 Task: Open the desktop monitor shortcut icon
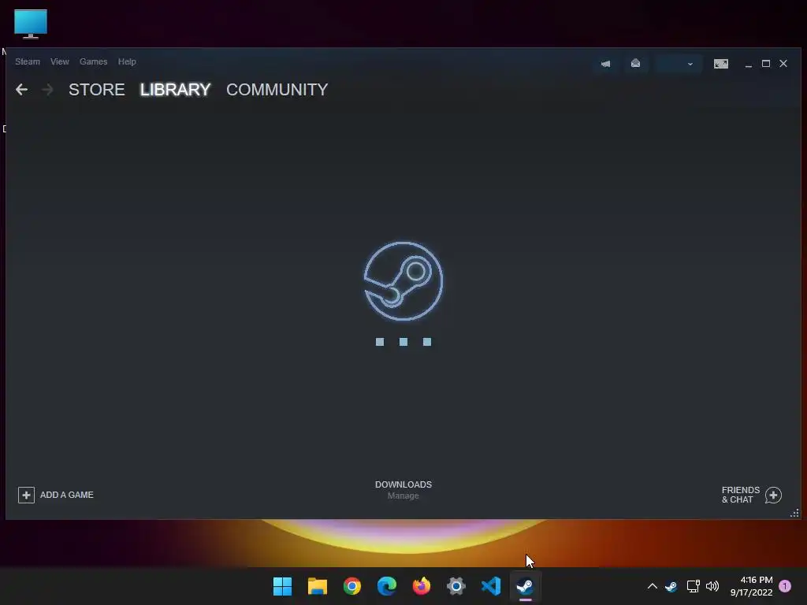31,24
